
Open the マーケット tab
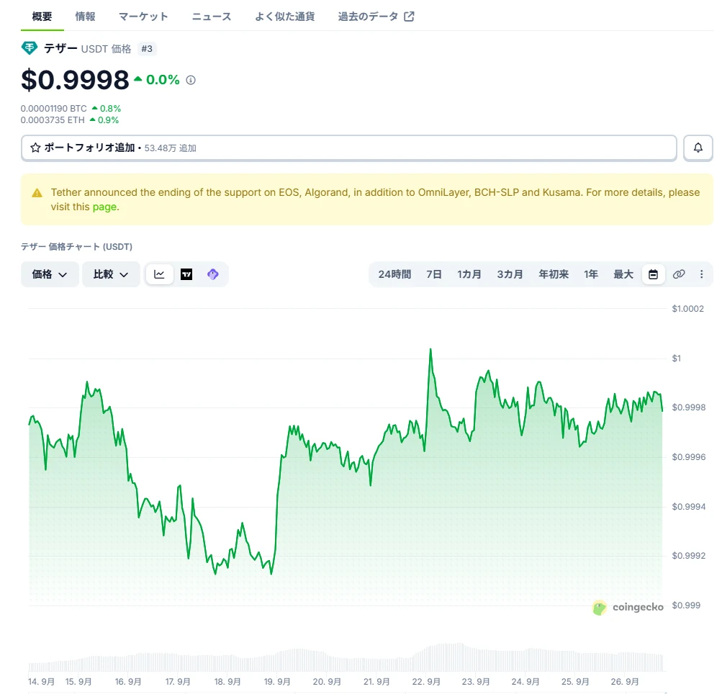click(143, 17)
